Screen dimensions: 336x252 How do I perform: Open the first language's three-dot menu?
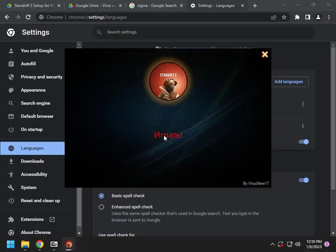click(303, 104)
